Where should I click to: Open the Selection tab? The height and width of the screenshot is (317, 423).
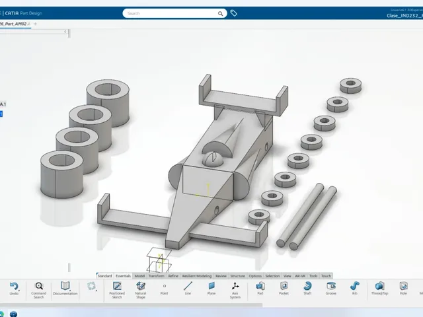click(272, 276)
